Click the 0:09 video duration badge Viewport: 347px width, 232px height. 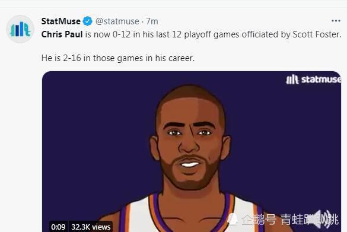tap(58, 227)
